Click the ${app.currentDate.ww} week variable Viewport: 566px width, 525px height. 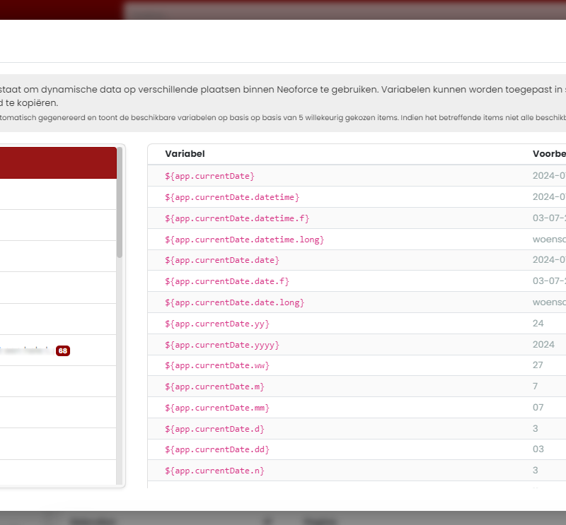217,365
